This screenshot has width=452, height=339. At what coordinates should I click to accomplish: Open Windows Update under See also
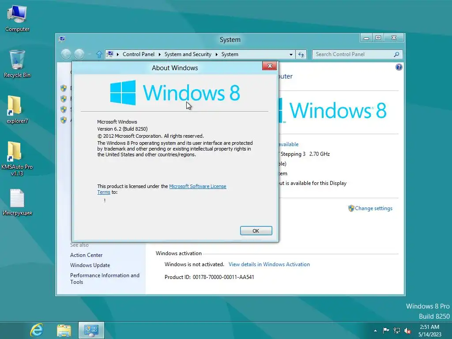pos(90,265)
